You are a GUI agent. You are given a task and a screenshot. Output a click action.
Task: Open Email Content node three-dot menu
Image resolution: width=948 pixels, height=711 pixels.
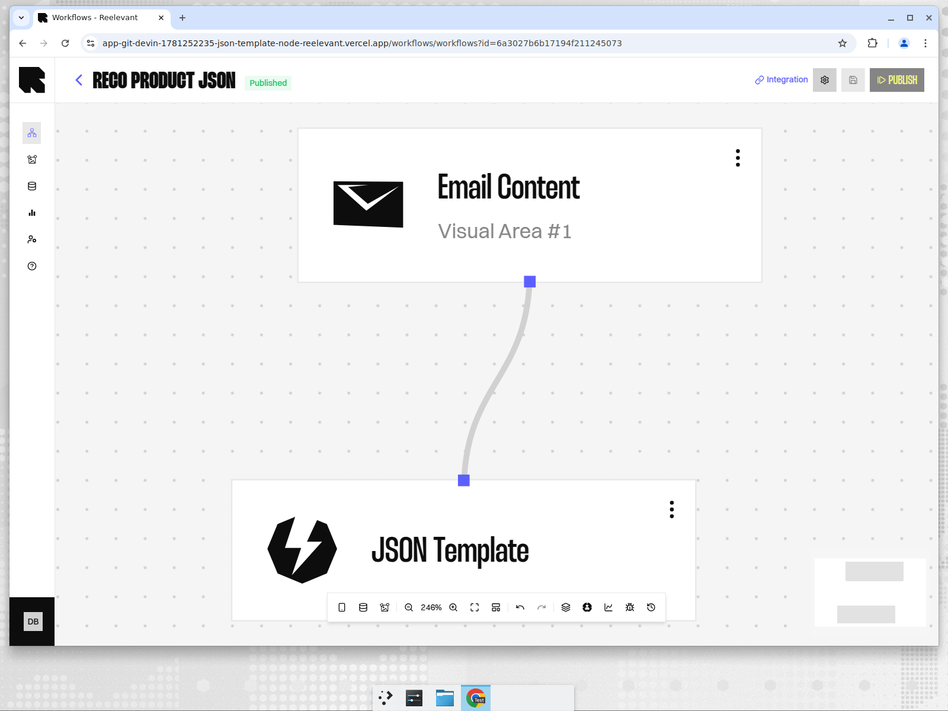point(738,158)
